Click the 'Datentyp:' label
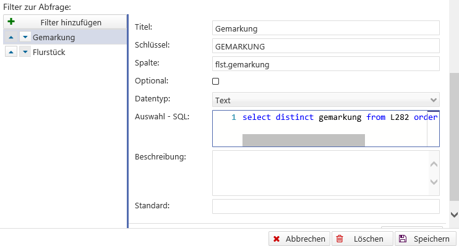 [x=152, y=99]
